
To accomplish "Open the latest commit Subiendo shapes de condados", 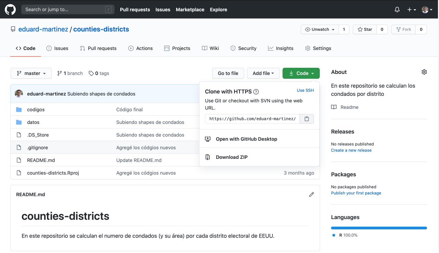I will tap(101, 94).
